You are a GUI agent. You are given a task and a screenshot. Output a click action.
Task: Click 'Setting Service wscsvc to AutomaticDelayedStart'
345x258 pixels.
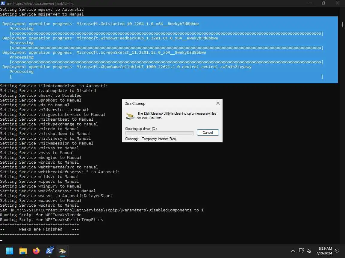pyautogui.click(x=56, y=196)
